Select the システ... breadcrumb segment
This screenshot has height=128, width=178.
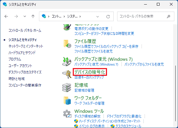click(x=72, y=17)
